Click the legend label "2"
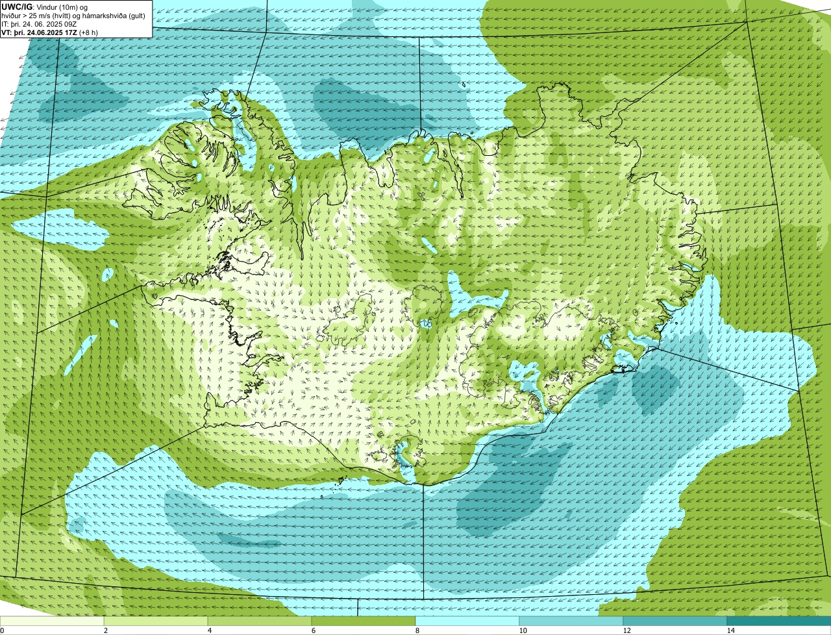Viewport: 831px width, 635px height. click(x=105, y=630)
